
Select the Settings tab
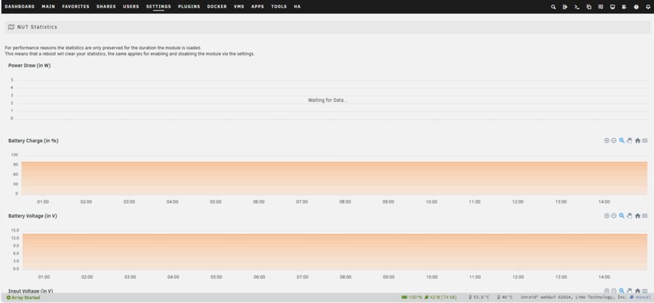[x=158, y=7]
